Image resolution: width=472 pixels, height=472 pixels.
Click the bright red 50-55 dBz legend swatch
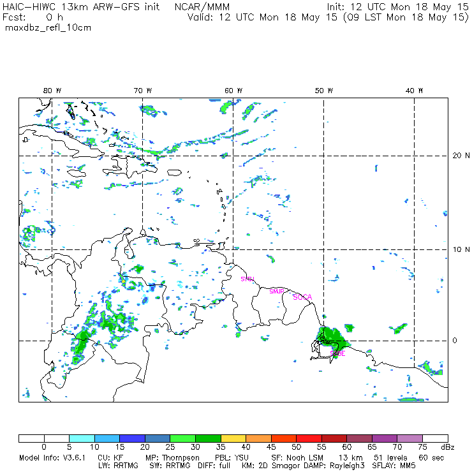point(309,438)
